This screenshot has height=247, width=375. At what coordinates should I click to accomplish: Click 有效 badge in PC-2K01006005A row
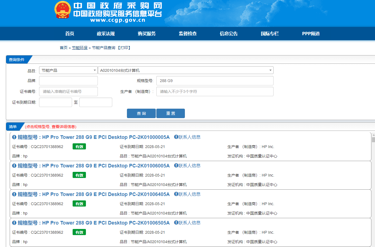pos(79,175)
